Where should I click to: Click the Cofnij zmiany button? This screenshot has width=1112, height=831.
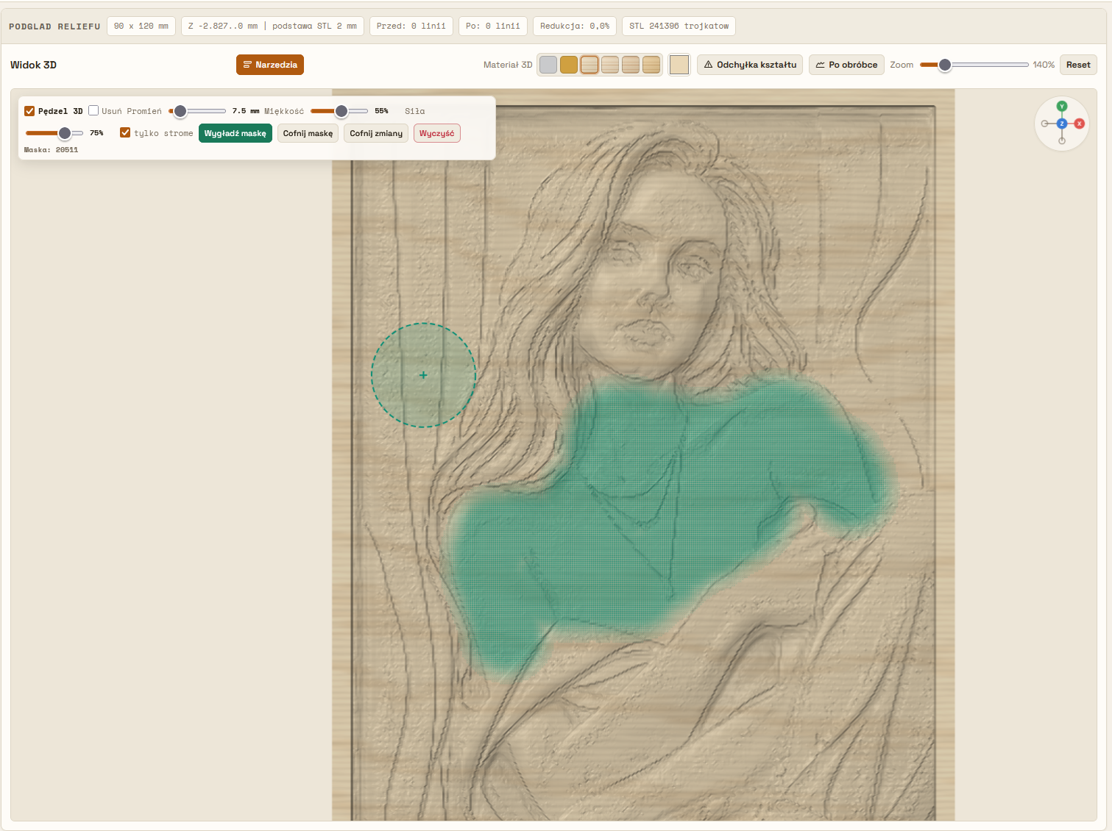pyautogui.click(x=376, y=133)
